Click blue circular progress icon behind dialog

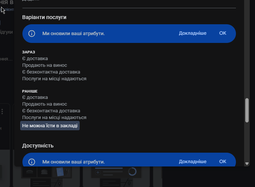point(132,171)
